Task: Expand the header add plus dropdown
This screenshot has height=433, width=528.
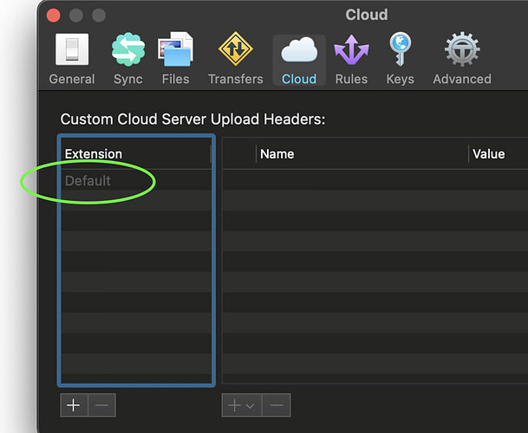Action: pyautogui.click(x=241, y=405)
